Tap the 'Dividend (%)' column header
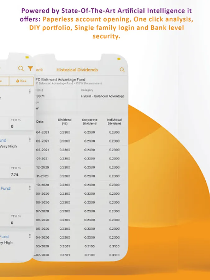Viewport: 210px width, 280px height. (x=65, y=122)
